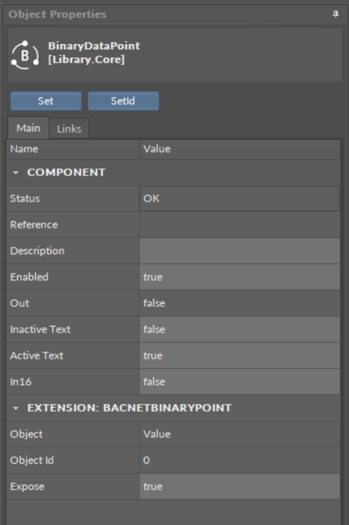Select the Main tab
349x525 pixels.
coord(28,128)
